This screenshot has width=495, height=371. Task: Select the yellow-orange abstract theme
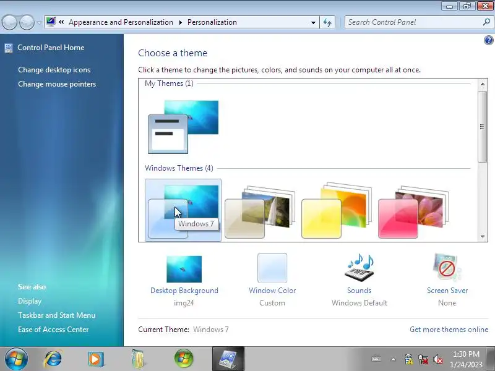coord(337,210)
